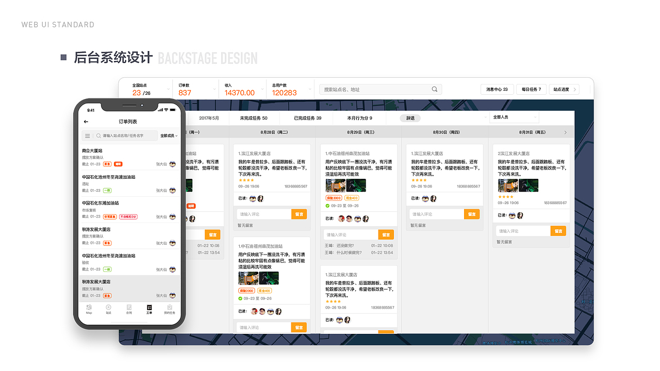Open the Map tab on phone
The image size is (660, 371).
89,309
